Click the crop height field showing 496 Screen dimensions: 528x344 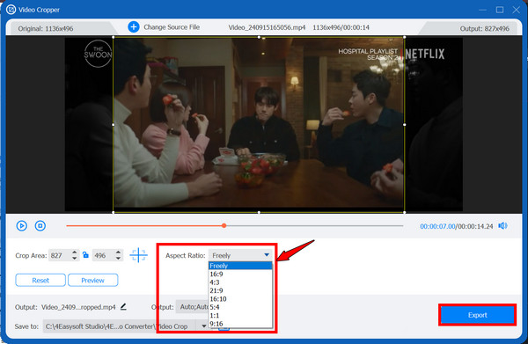click(104, 255)
